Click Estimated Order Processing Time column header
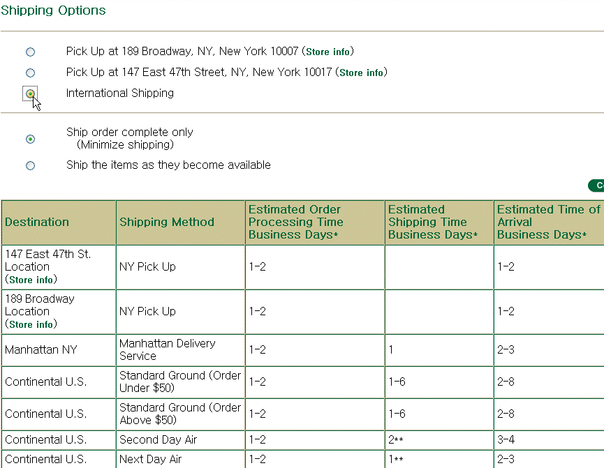604x468 pixels. pos(295,222)
